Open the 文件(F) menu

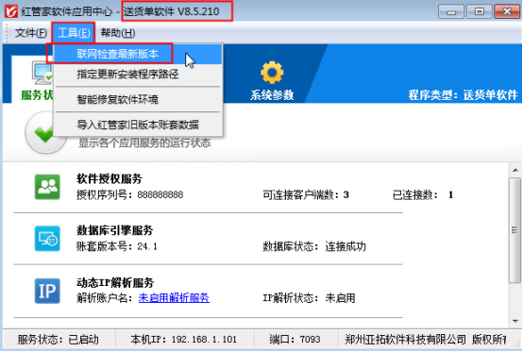30,33
